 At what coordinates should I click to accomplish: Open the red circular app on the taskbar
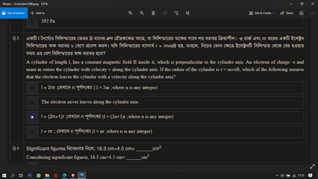pyautogui.click(x=56, y=175)
